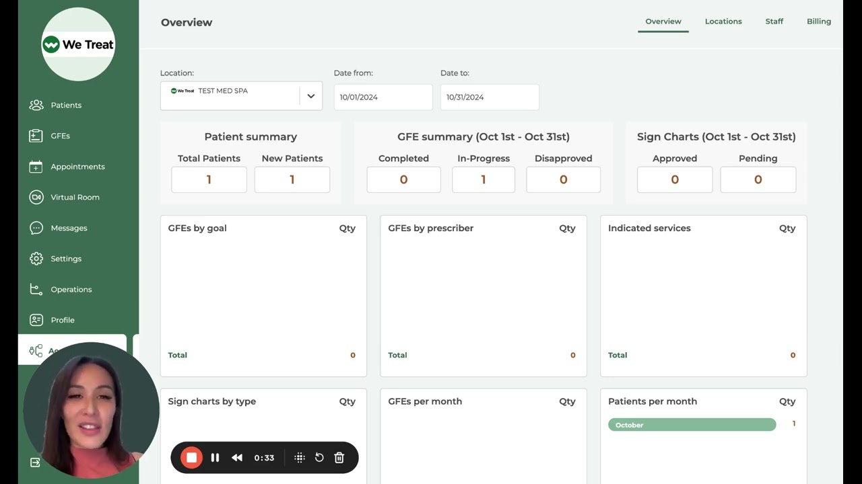
Task: Click the logout icon at sidebar bottom
Action: 35,462
